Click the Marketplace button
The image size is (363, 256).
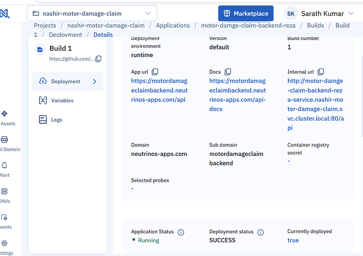pos(246,14)
